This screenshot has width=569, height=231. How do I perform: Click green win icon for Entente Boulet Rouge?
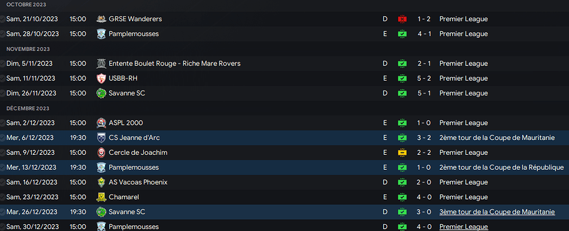coord(402,64)
